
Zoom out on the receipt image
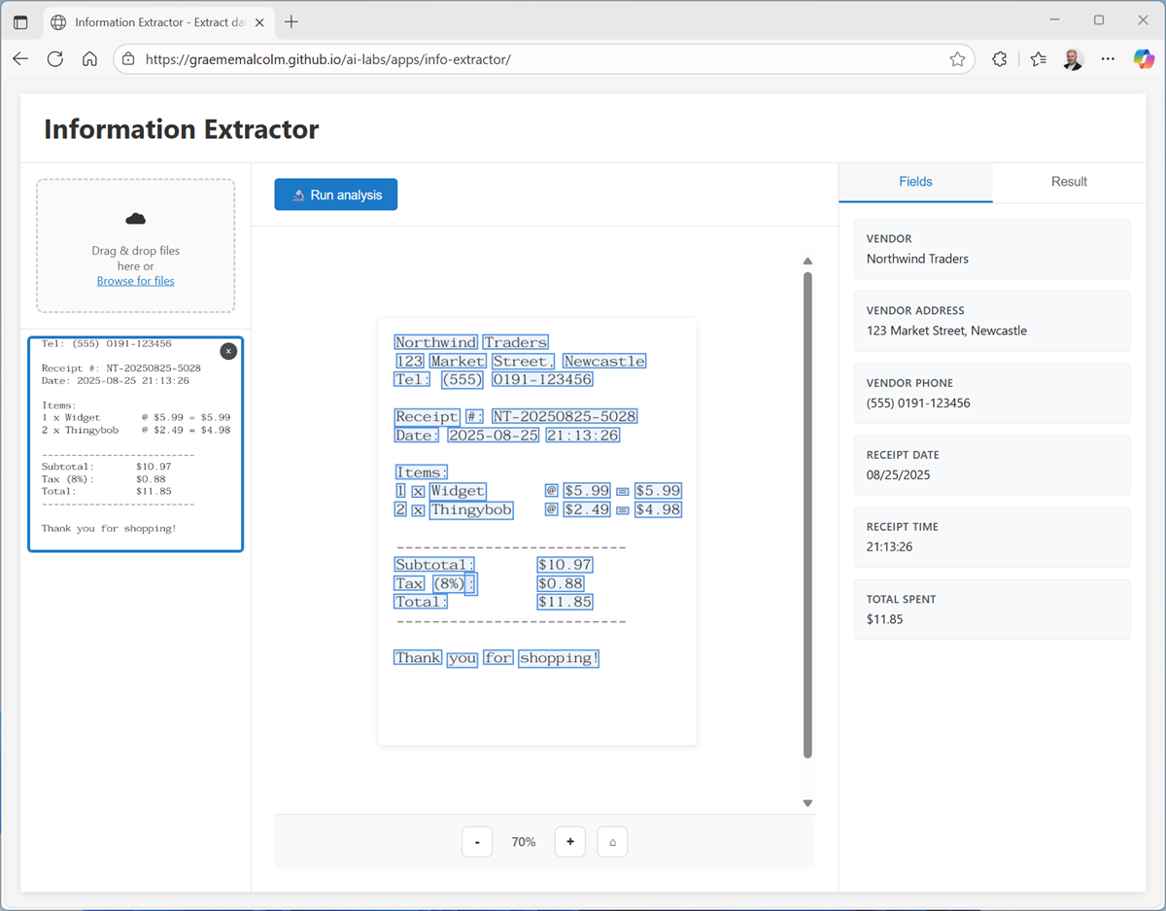pyautogui.click(x=476, y=841)
